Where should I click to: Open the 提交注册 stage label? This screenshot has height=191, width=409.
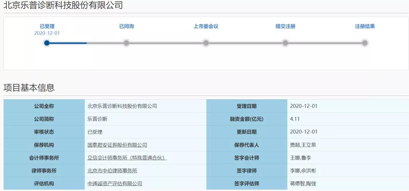(286, 27)
